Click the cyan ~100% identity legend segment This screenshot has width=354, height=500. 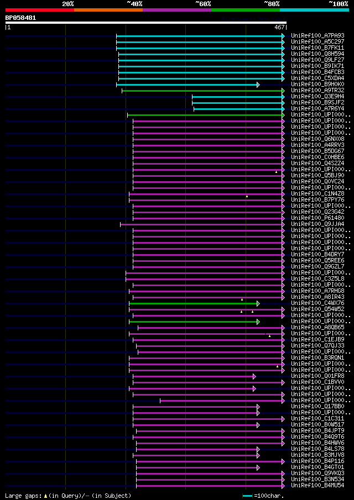point(314,10)
